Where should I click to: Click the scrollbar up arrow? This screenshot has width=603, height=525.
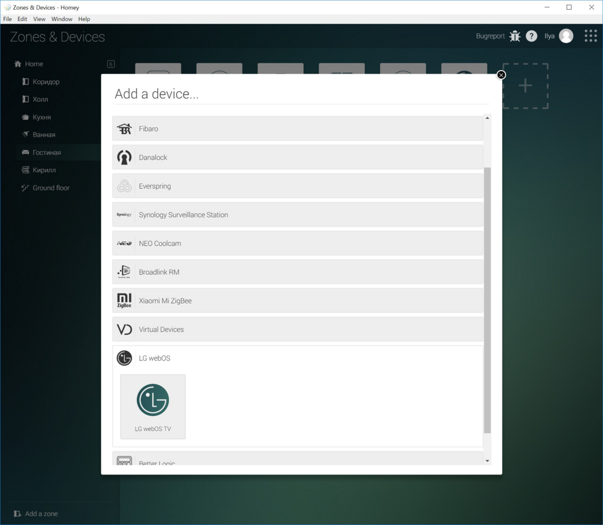(487, 118)
